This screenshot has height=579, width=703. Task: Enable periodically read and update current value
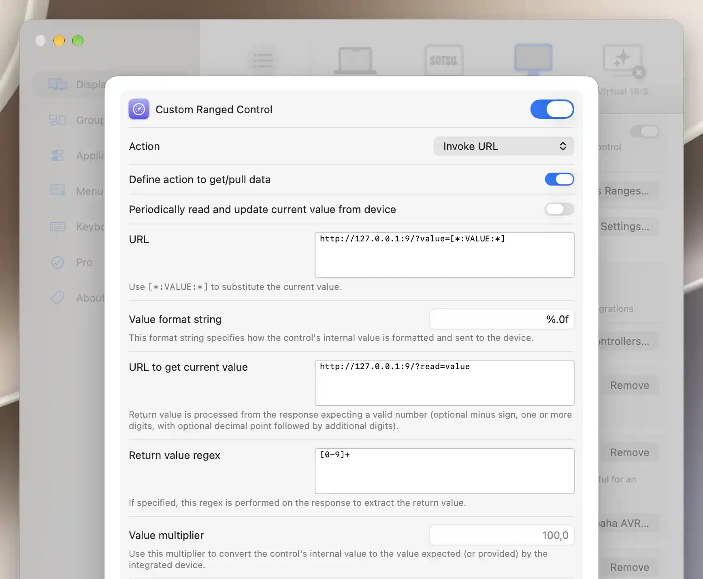point(559,209)
